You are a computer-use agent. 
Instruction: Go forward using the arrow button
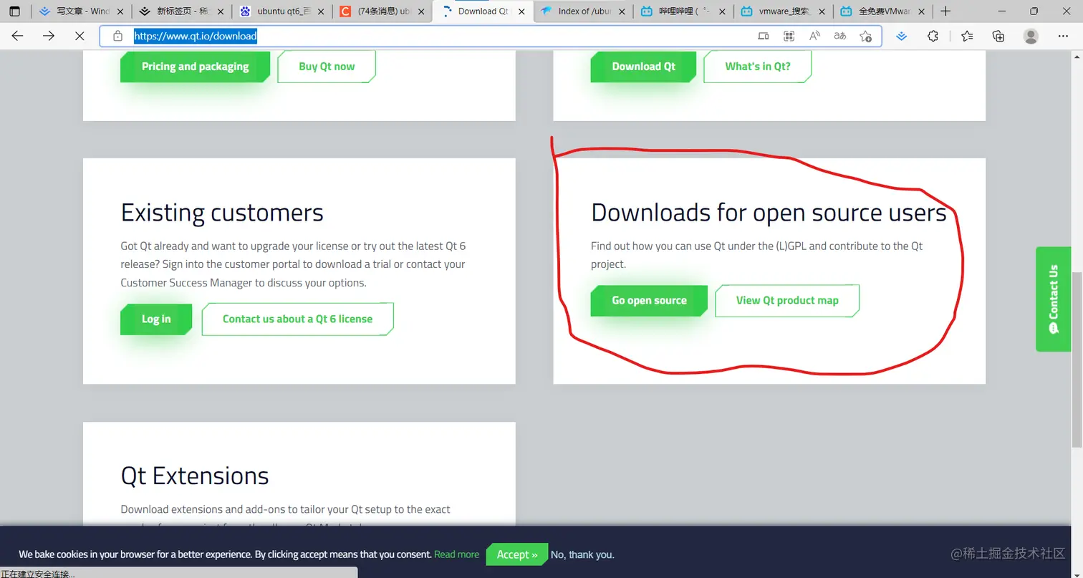(49, 36)
